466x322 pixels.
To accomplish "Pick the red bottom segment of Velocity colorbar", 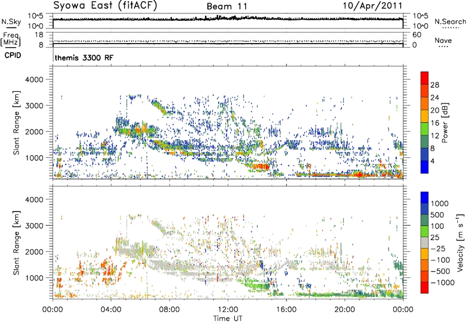I will click(x=425, y=288).
